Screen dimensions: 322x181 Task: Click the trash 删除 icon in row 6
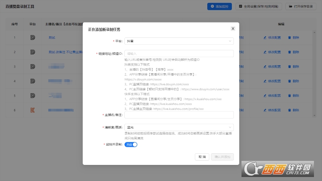[x=289, y=110]
